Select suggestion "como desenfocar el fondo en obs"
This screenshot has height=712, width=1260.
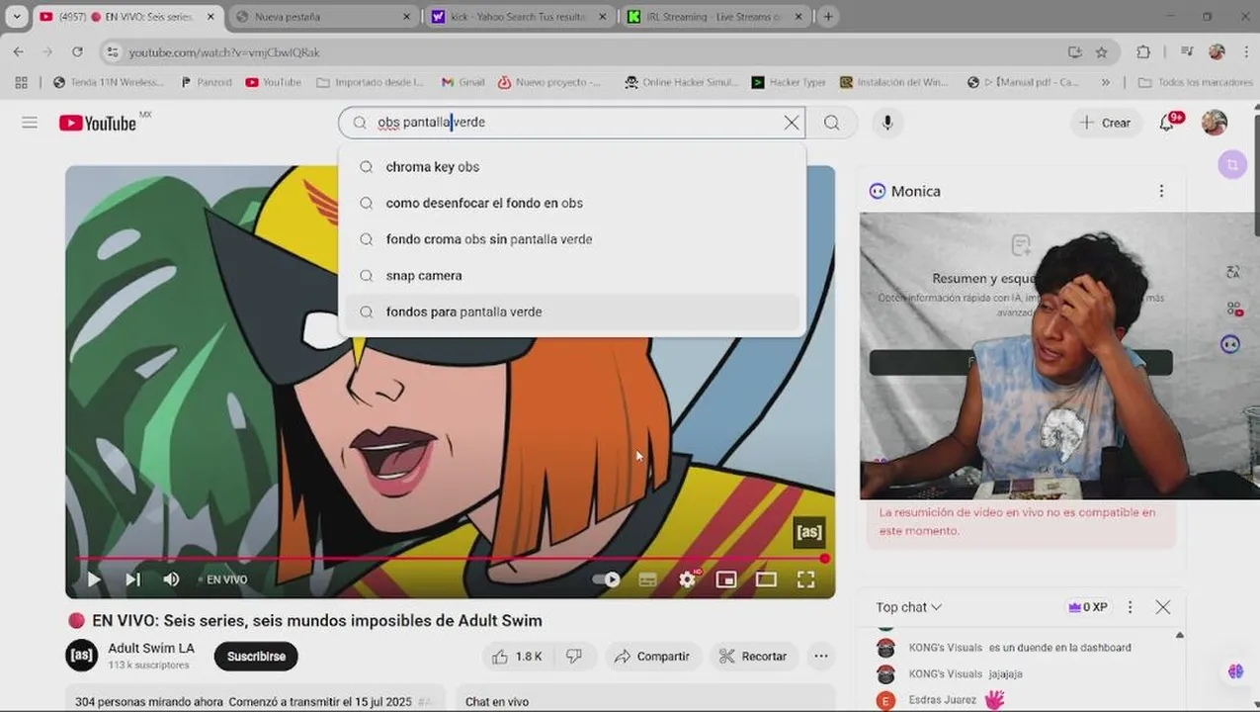(572, 203)
